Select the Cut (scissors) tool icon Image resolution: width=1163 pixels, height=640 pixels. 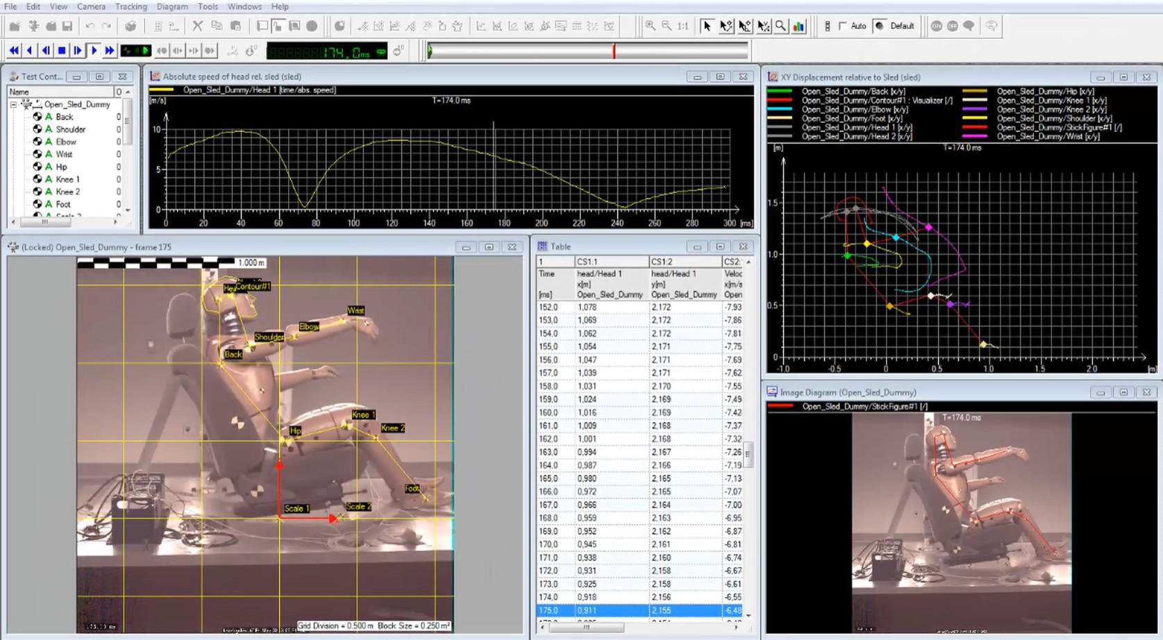pos(196,26)
